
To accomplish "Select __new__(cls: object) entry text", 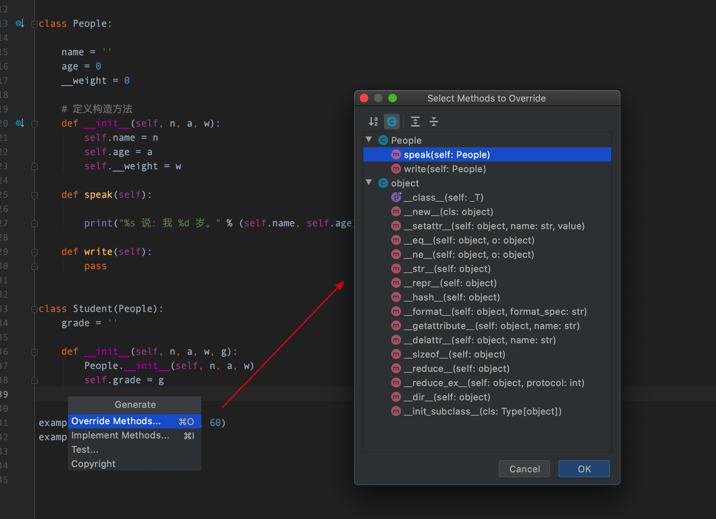I will click(x=448, y=212).
